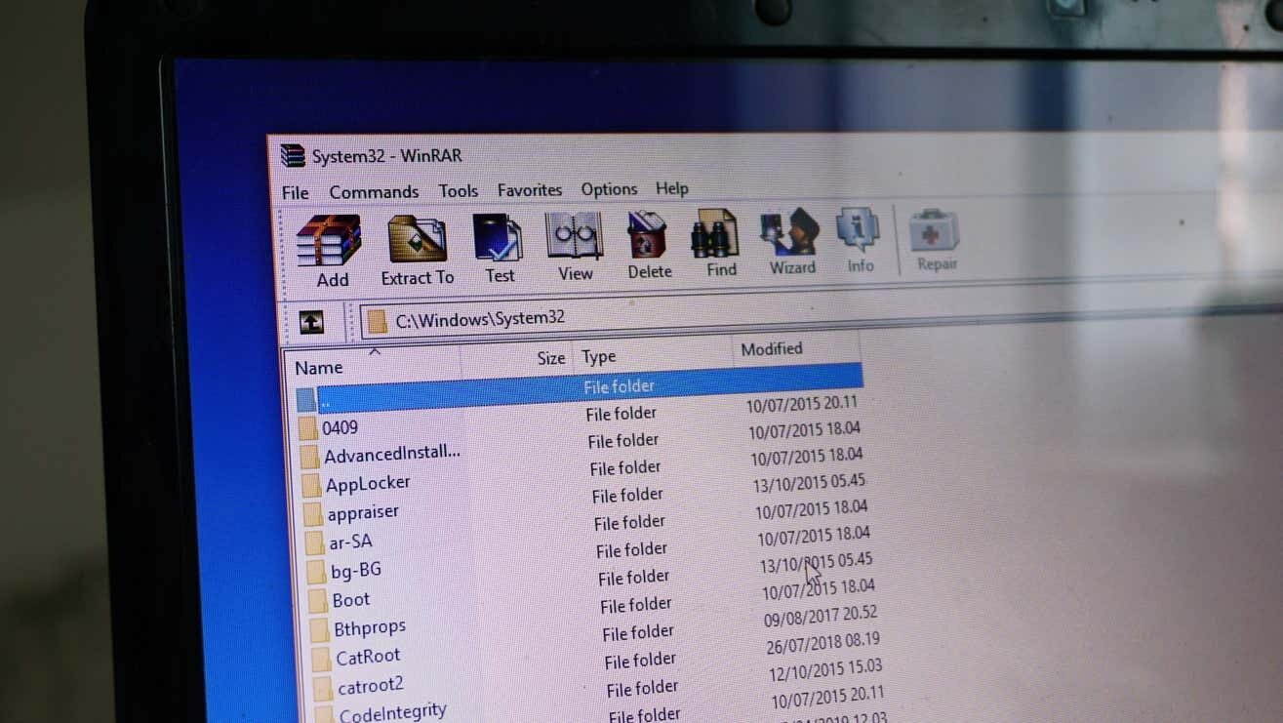1283x723 pixels.
Task: Open the Favorites menu
Action: 529,190
